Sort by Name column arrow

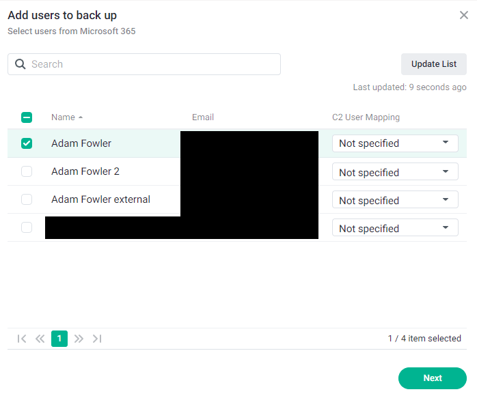coord(81,117)
